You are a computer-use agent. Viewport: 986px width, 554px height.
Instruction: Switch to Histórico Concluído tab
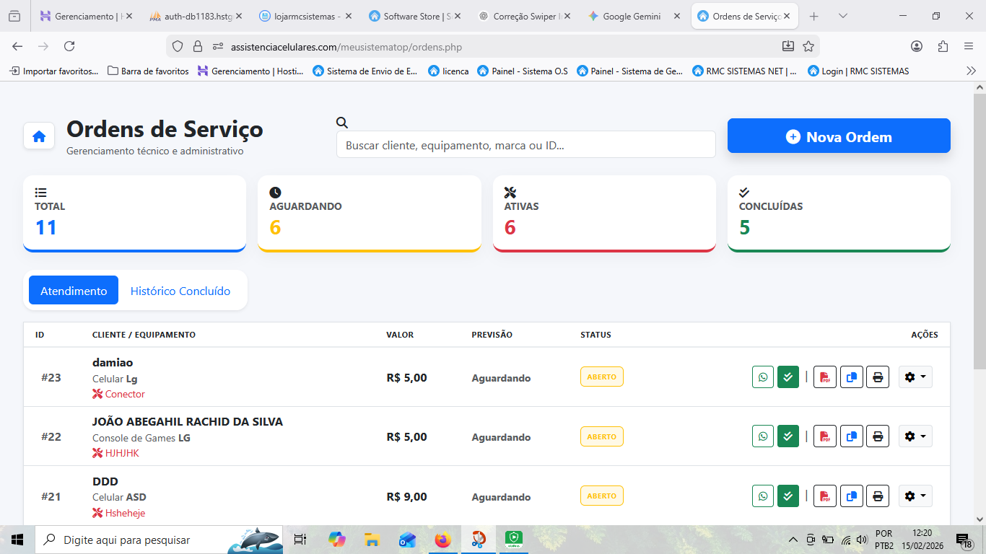[x=180, y=291]
